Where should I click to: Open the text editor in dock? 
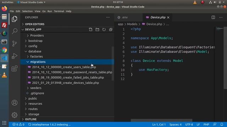pos(4,67)
